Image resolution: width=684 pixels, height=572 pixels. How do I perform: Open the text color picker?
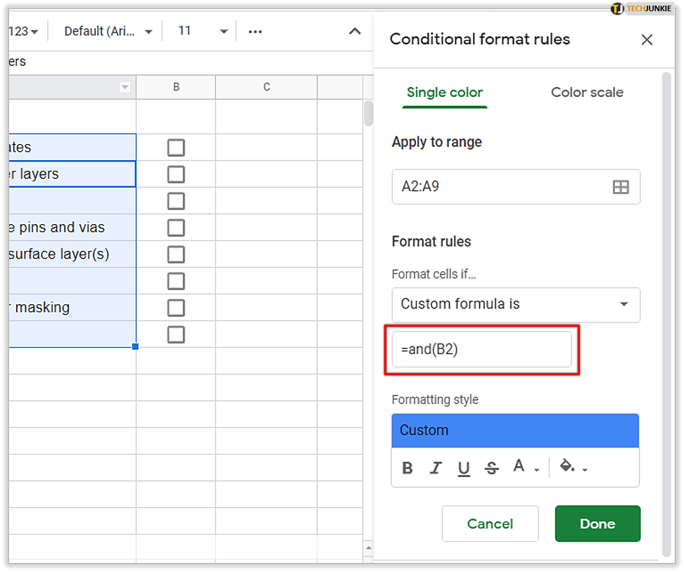(524, 467)
